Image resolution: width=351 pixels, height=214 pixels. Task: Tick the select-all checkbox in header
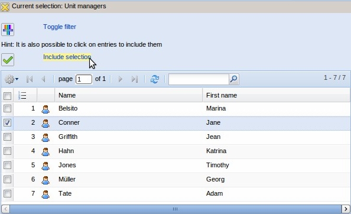pos(7,96)
